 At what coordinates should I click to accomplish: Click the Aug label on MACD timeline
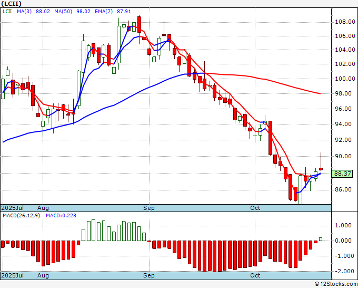click(x=43, y=275)
